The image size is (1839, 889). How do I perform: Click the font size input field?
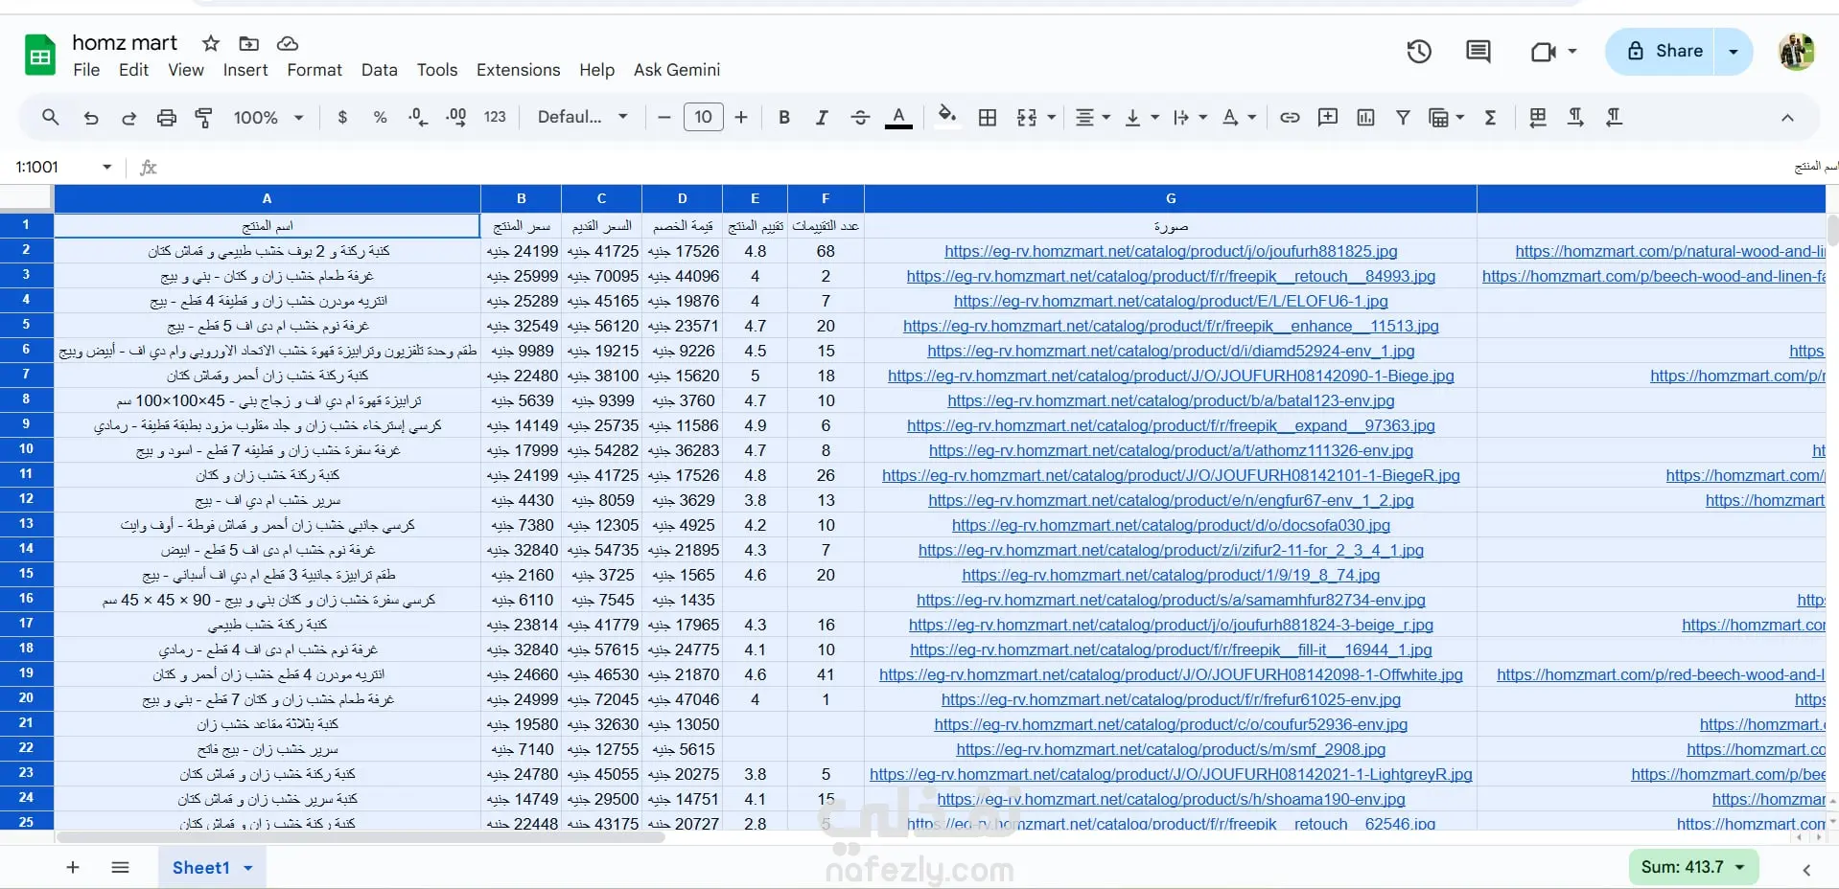click(x=704, y=117)
